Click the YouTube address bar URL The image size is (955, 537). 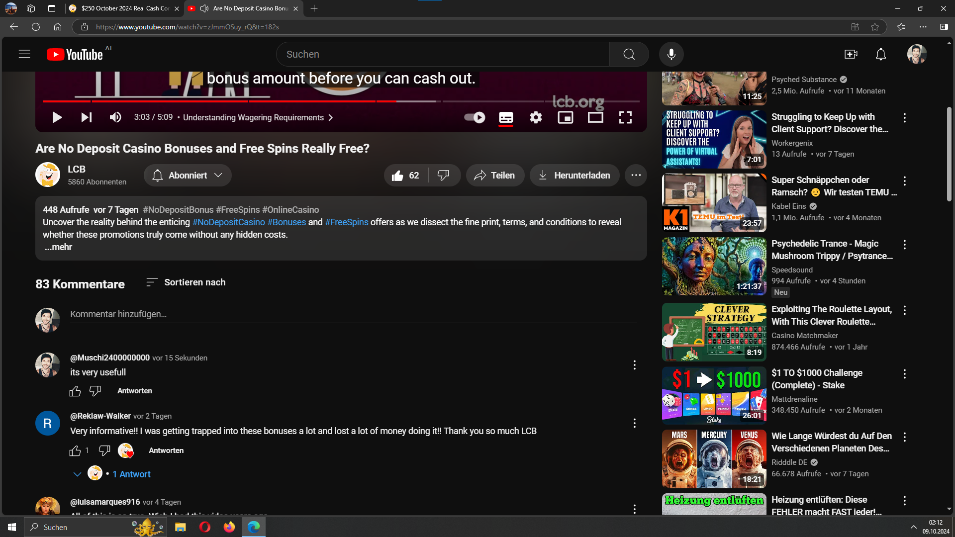[x=187, y=27]
